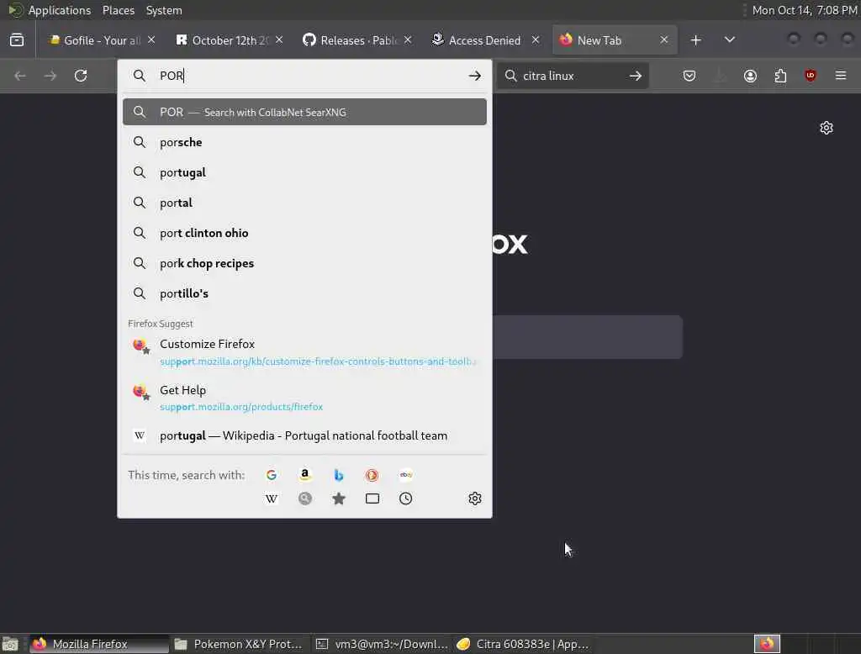
Task: Open Pokemon X&Y folder in the taskbar
Action: coord(239,644)
